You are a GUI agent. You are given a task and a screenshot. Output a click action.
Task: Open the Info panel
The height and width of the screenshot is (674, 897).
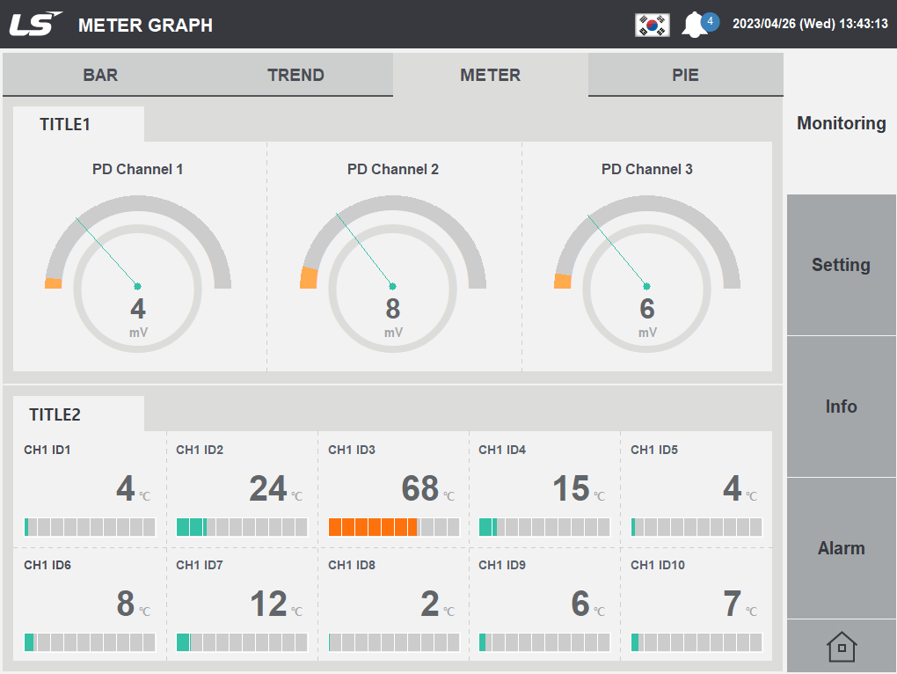coord(840,407)
